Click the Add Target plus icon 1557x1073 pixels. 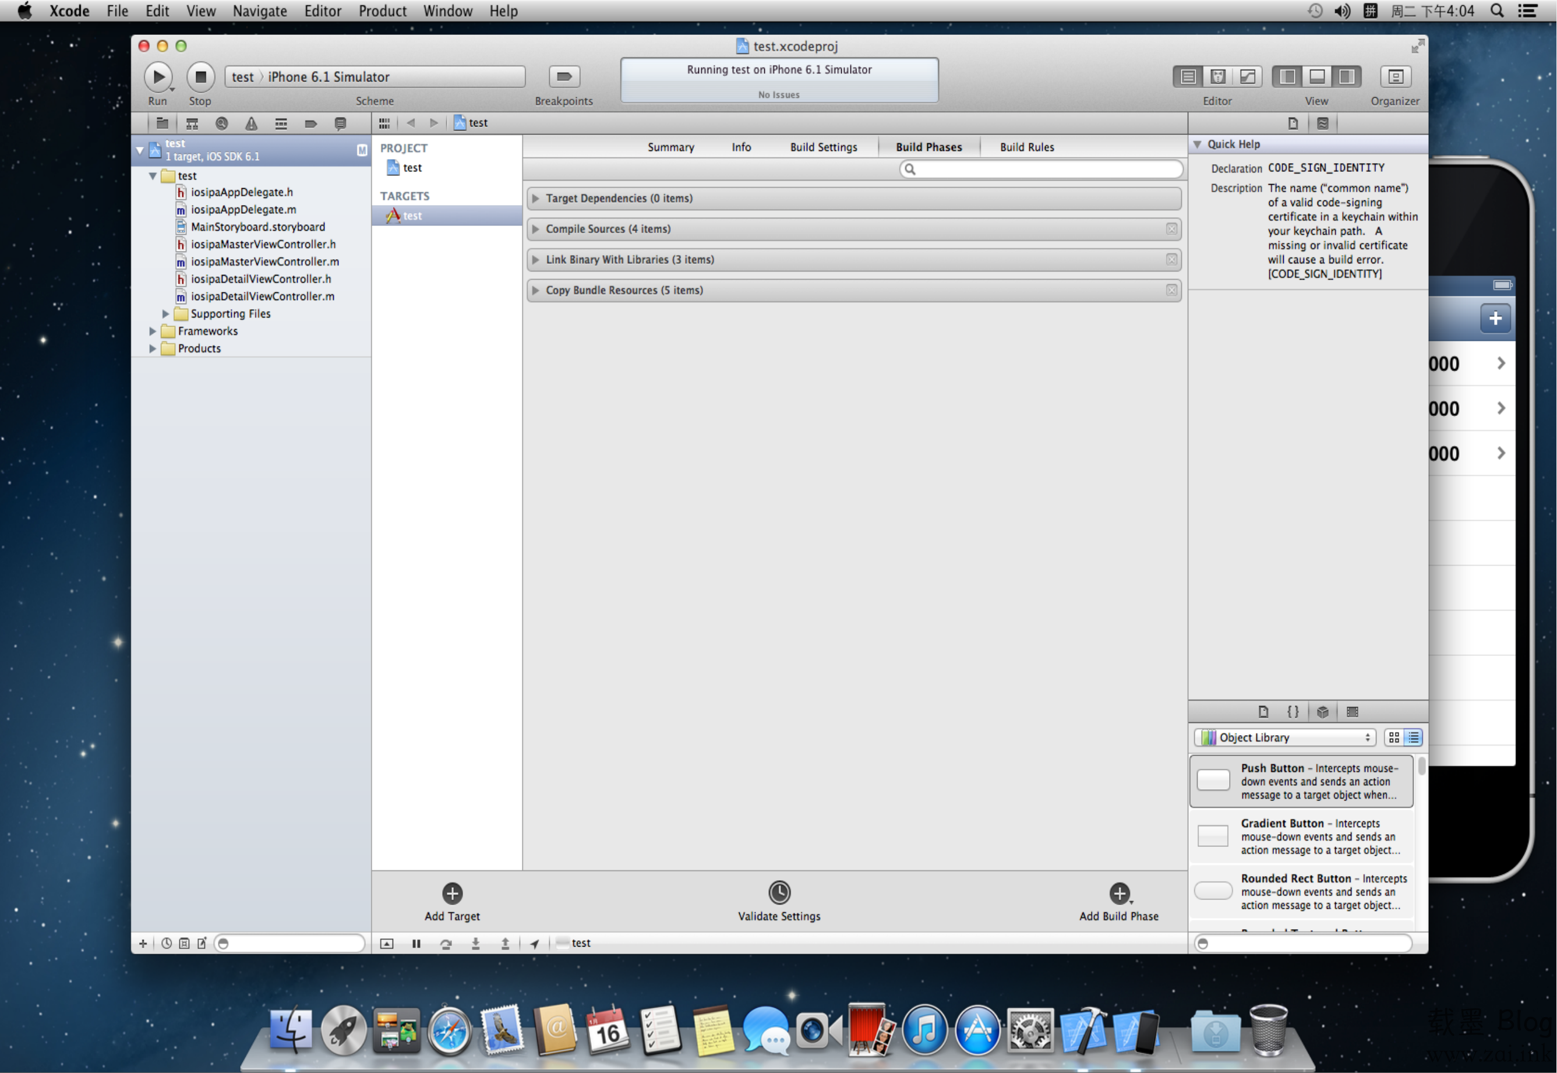click(452, 894)
